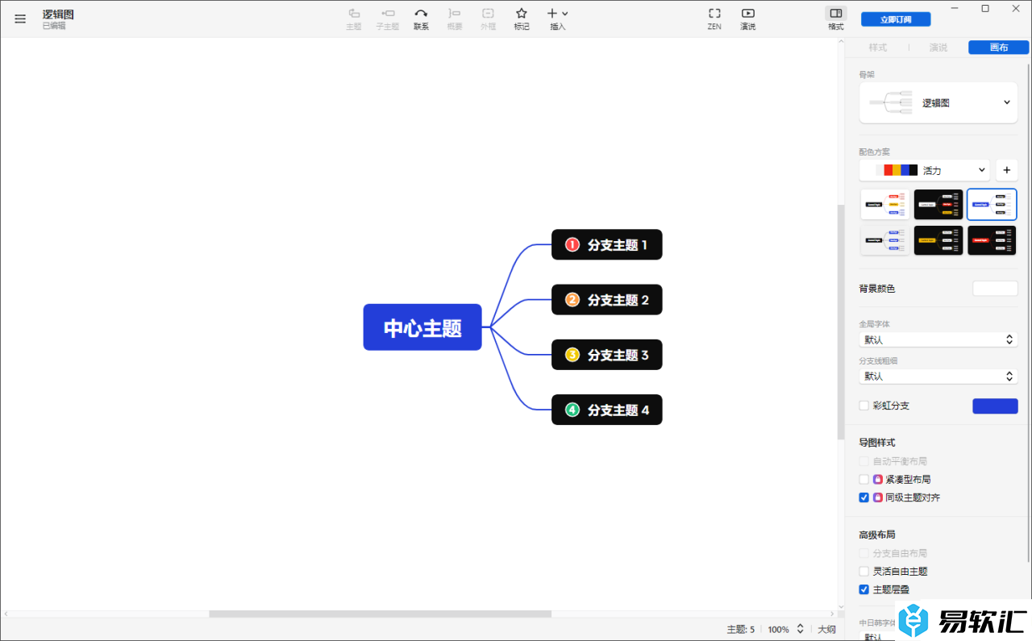
Task: Click the 逻辑图 document title
Action: pos(58,15)
